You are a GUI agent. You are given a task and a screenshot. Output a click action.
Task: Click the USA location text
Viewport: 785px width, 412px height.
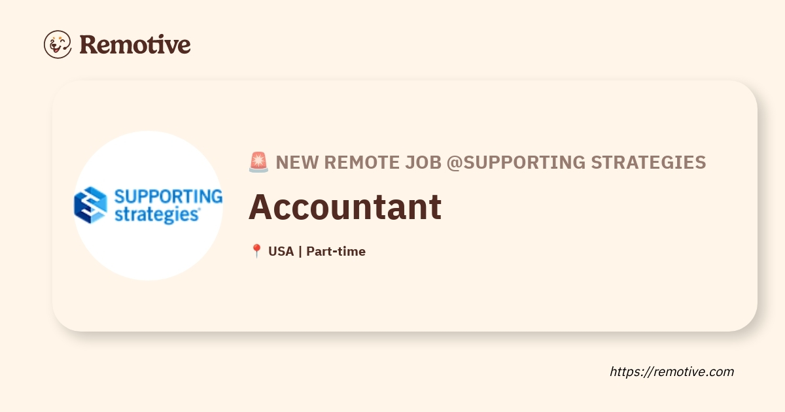coord(281,251)
